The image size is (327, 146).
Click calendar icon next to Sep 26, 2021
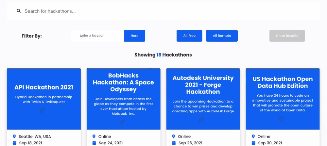174,143
